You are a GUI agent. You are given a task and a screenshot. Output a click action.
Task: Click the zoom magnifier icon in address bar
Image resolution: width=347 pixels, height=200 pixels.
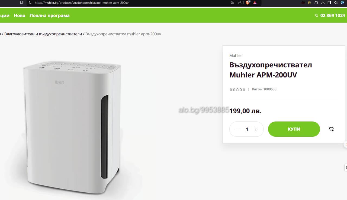click(x=232, y=3)
